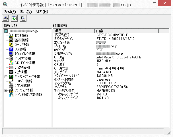
Task: Click the ディスプレイ情報 monitor icon
Action: pos(11,54)
